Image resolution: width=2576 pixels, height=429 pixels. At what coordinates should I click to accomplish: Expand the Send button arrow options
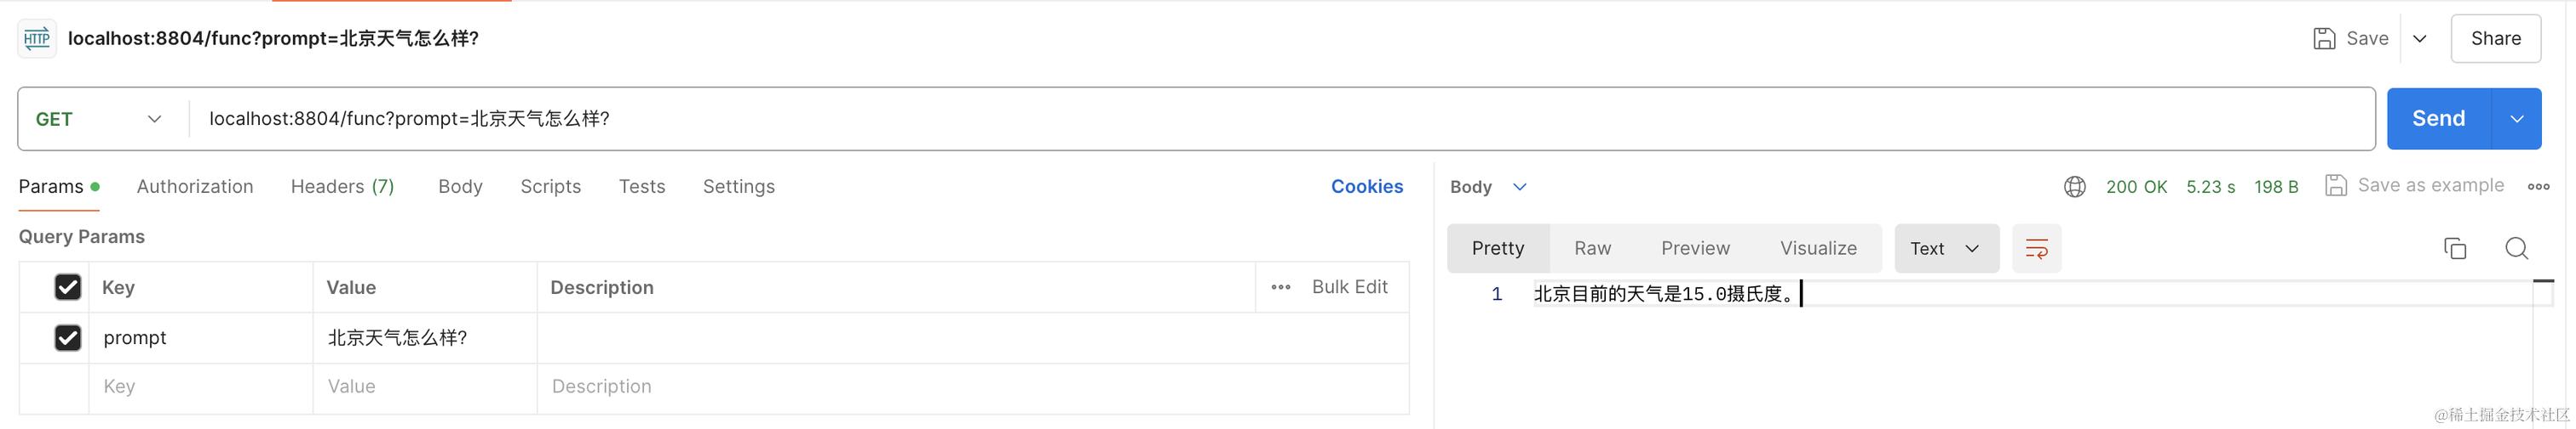[2517, 119]
